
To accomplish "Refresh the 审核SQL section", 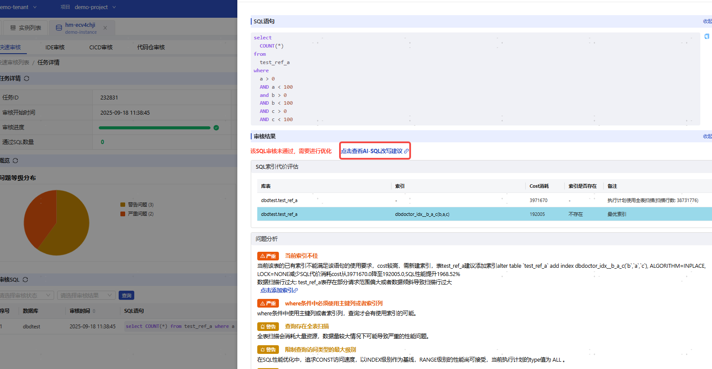I will [25, 279].
